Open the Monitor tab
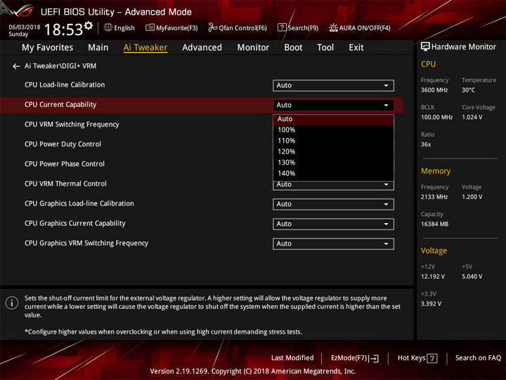Screen dimensions: 506x380 click(x=253, y=48)
